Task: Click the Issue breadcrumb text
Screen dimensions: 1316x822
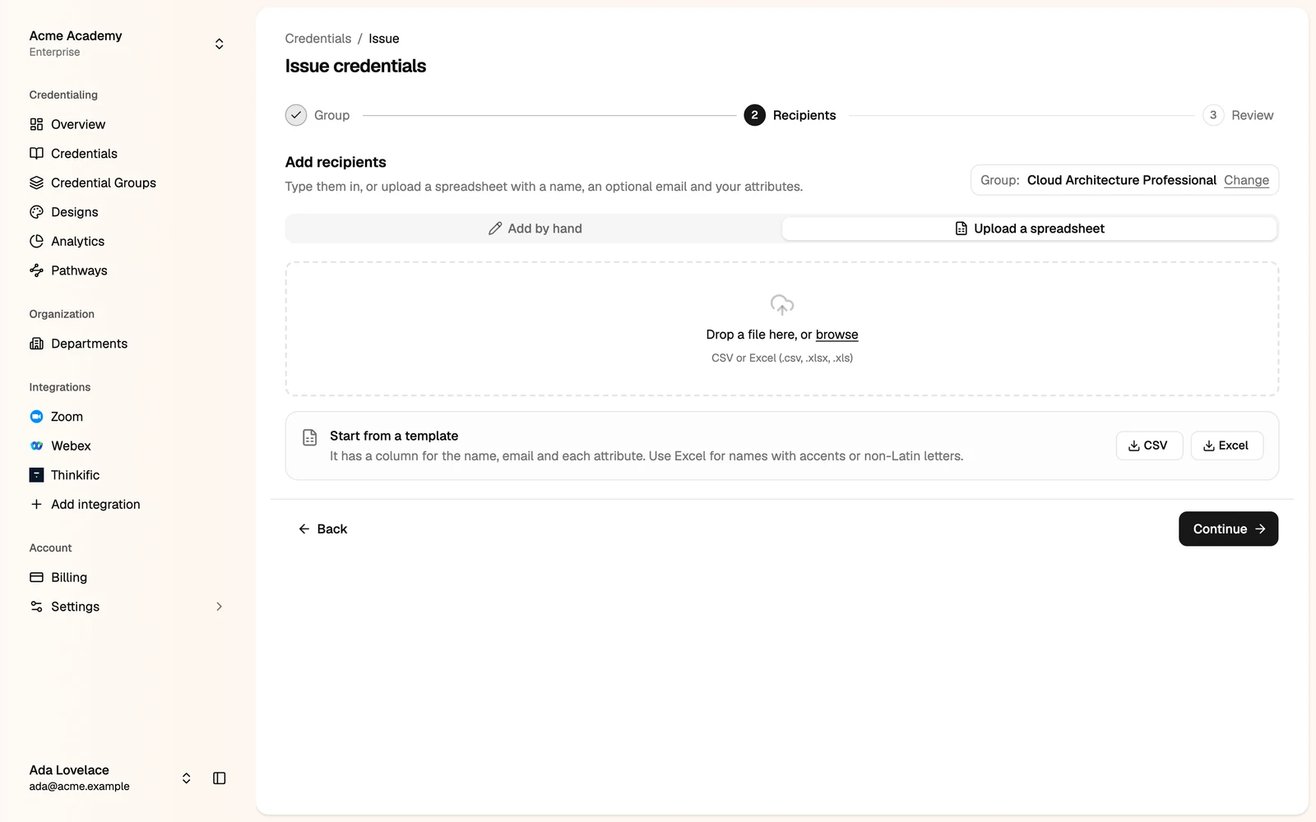Action: coord(383,39)
